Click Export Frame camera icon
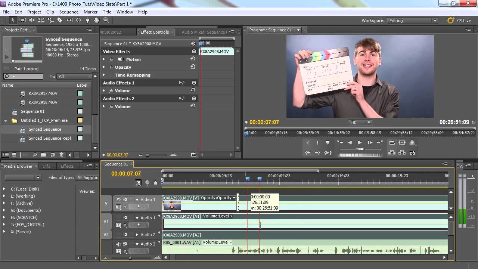This screenshot has height=269, width=478. (412, 152)
